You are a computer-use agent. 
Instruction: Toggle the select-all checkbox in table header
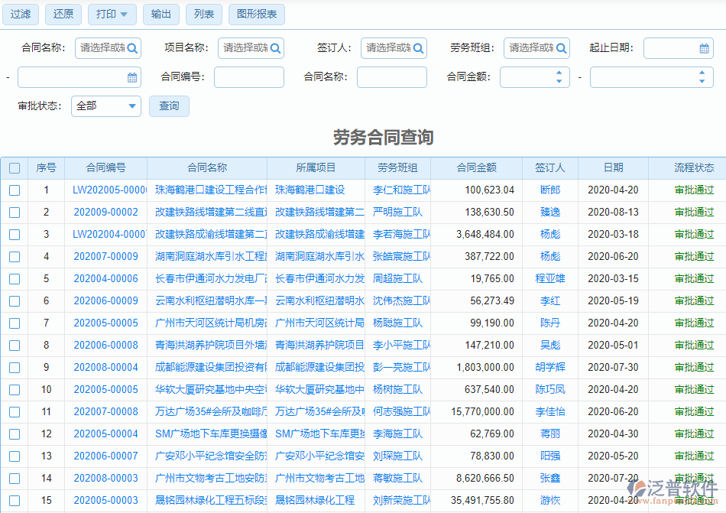point(15,167)
